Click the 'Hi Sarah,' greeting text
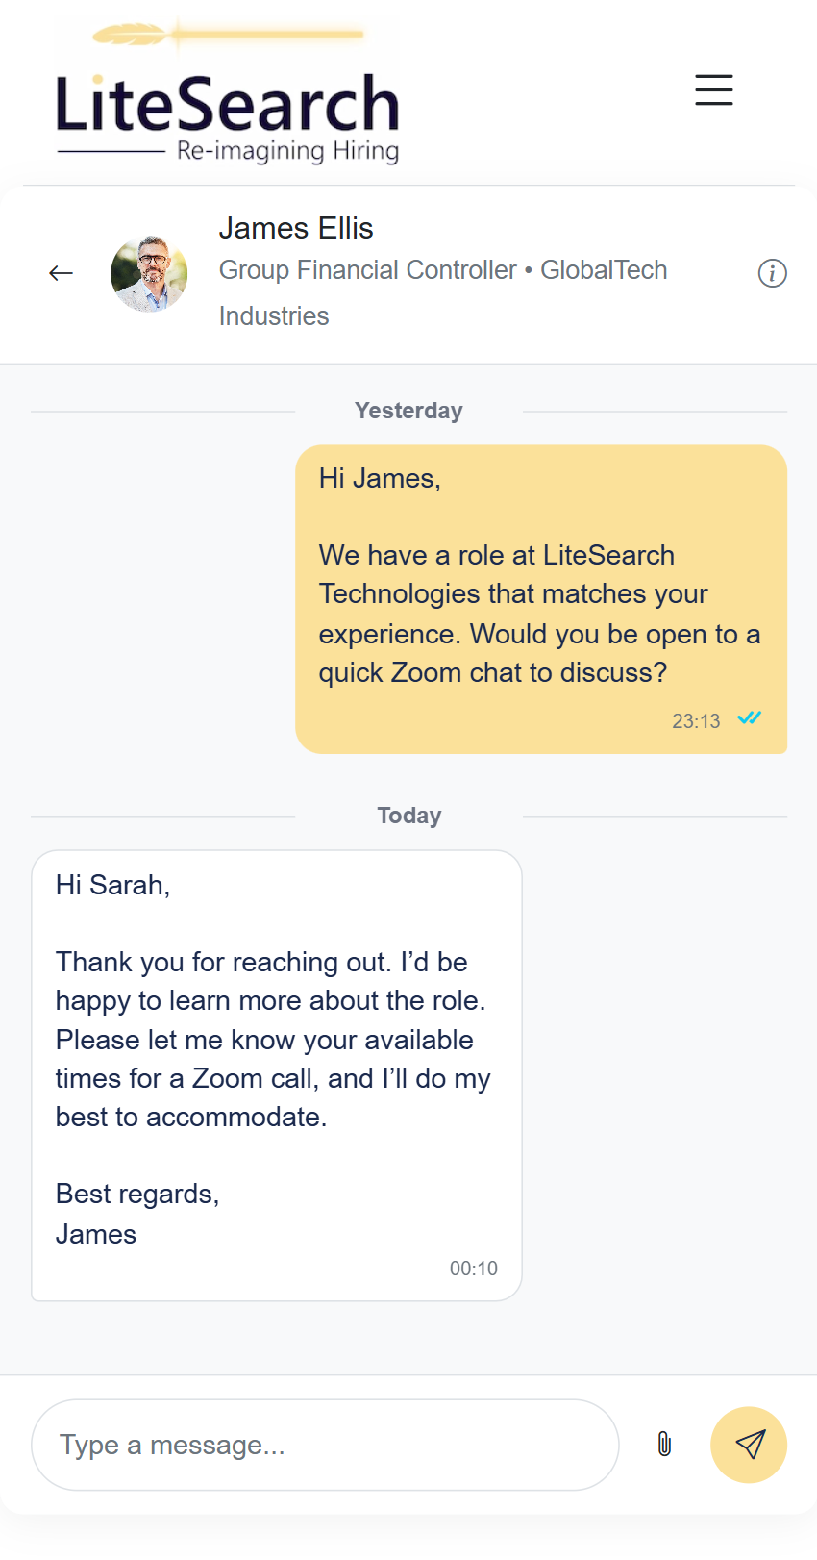The height and width of the screenshot is (1560, 817). tap(112, 885)
